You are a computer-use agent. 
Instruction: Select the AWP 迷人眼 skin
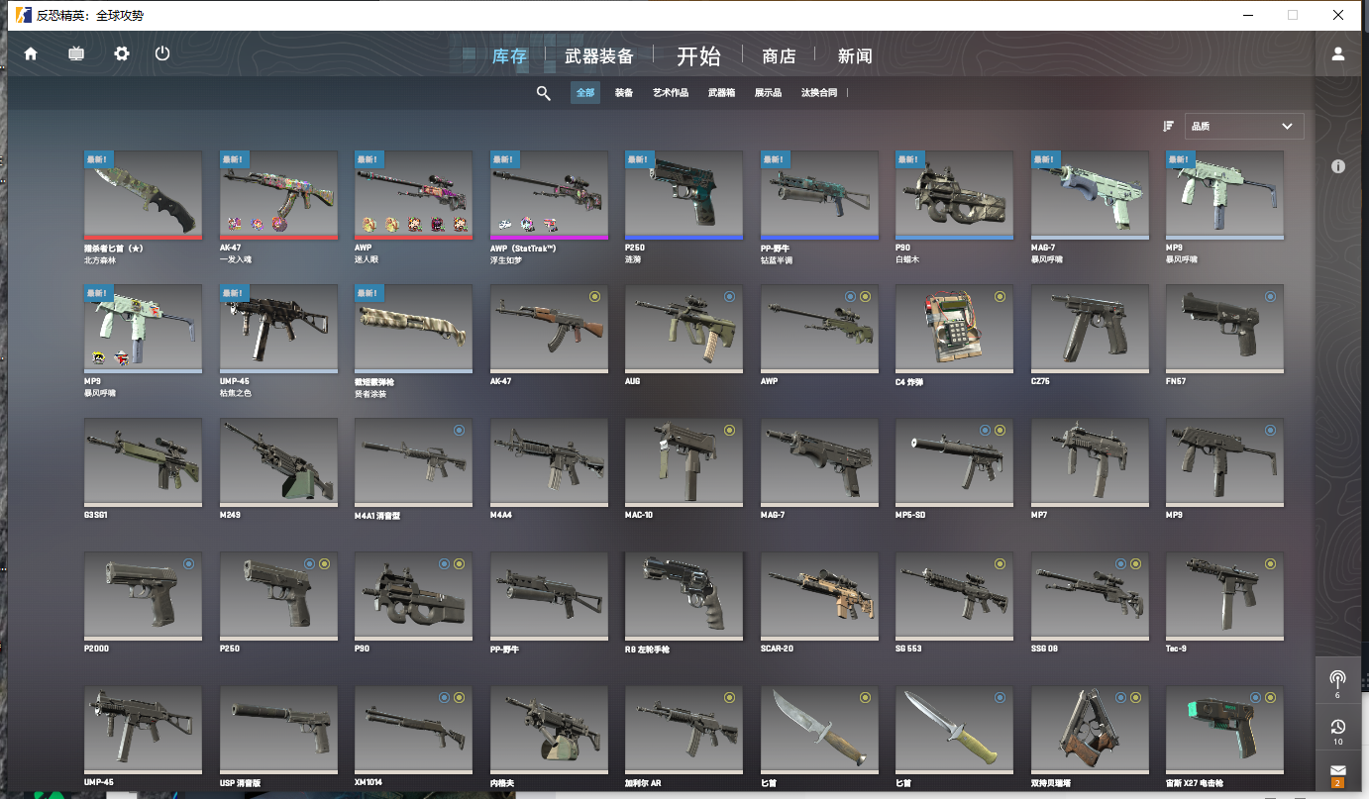pos(413,195)
